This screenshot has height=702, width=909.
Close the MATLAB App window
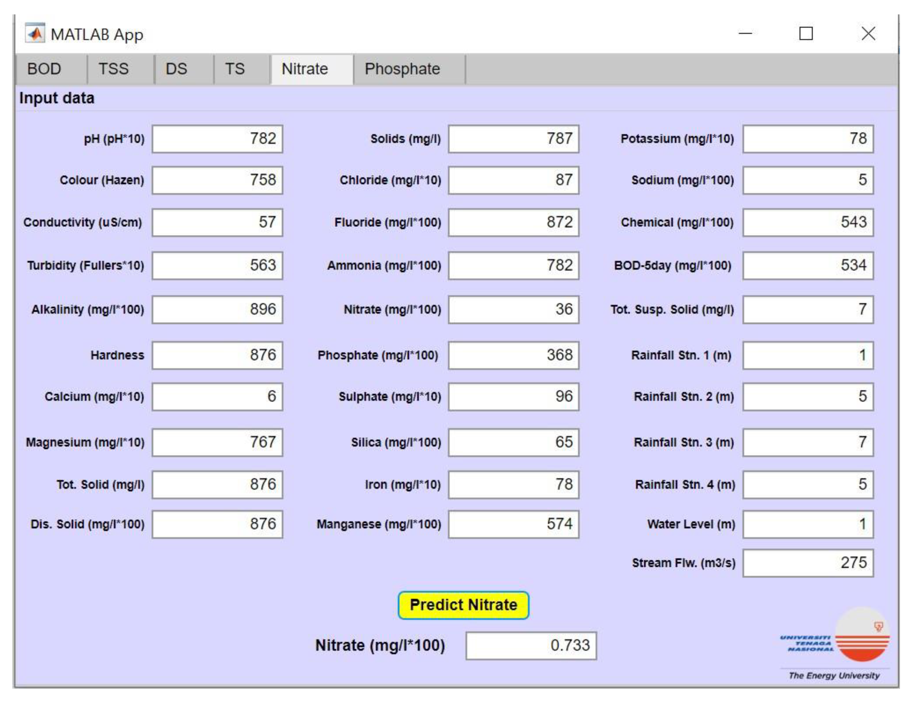click(868, 34)
